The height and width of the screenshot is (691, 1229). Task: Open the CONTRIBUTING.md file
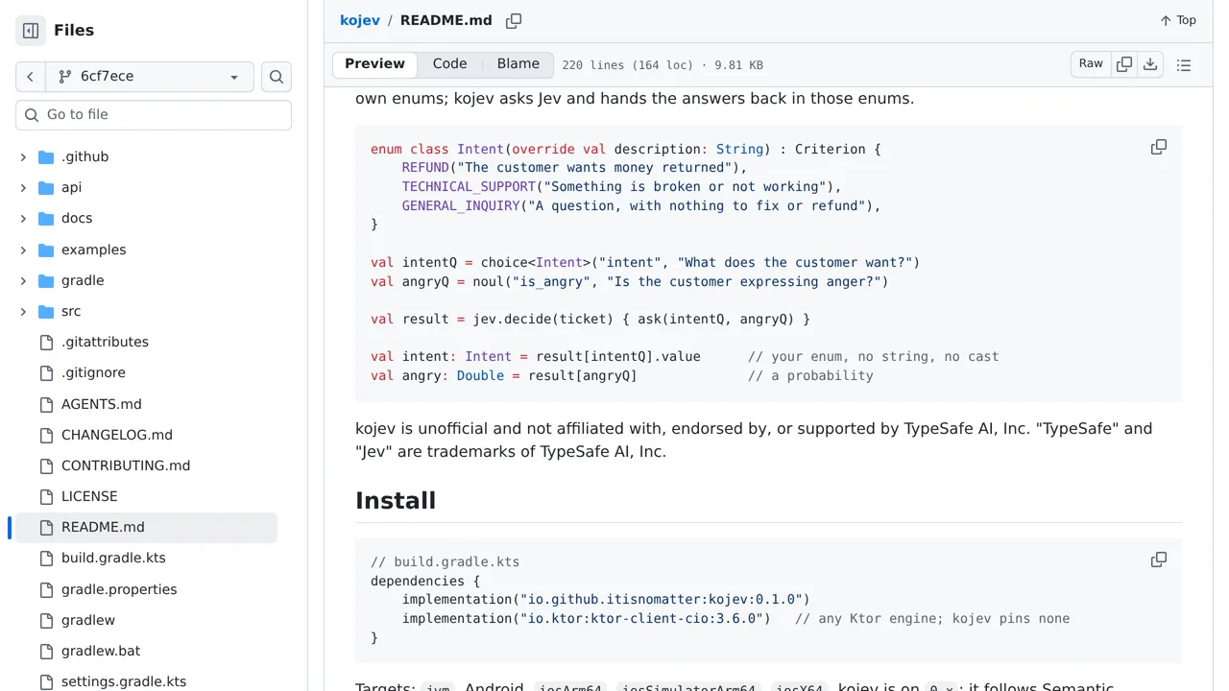(x=126, y=466)
